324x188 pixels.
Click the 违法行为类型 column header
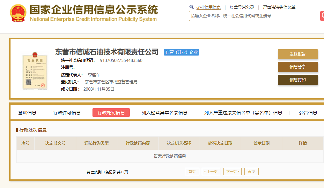(x=97, y=143)
